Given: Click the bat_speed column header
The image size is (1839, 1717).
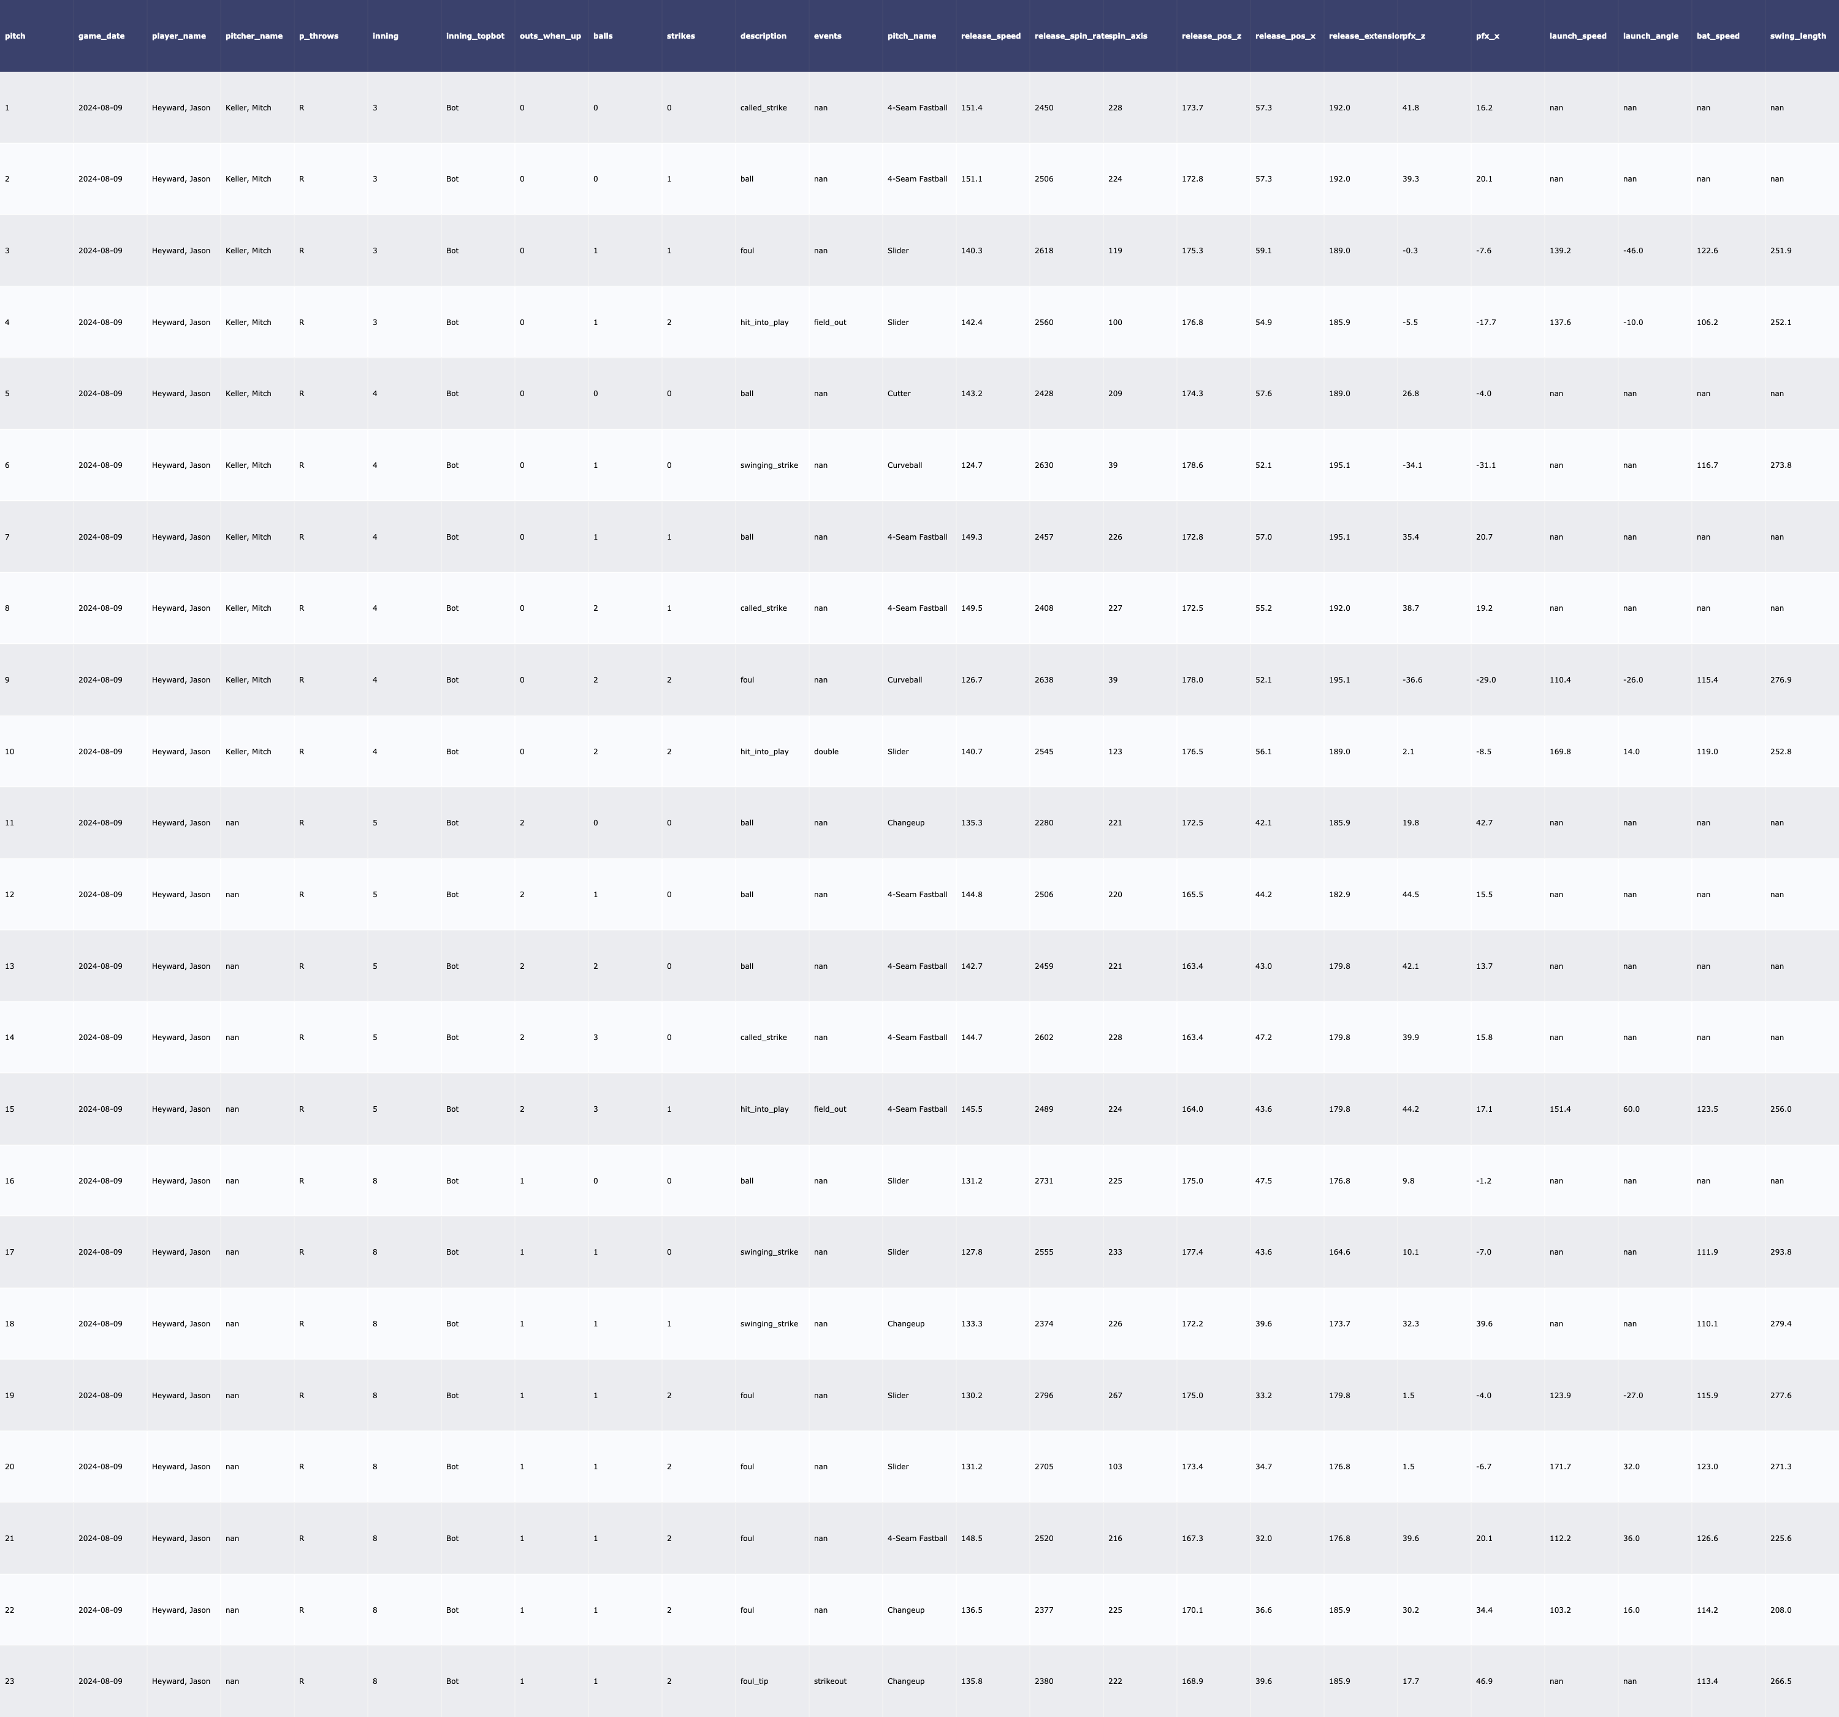Looking at the screenshot, I should tap(1717, 36).
